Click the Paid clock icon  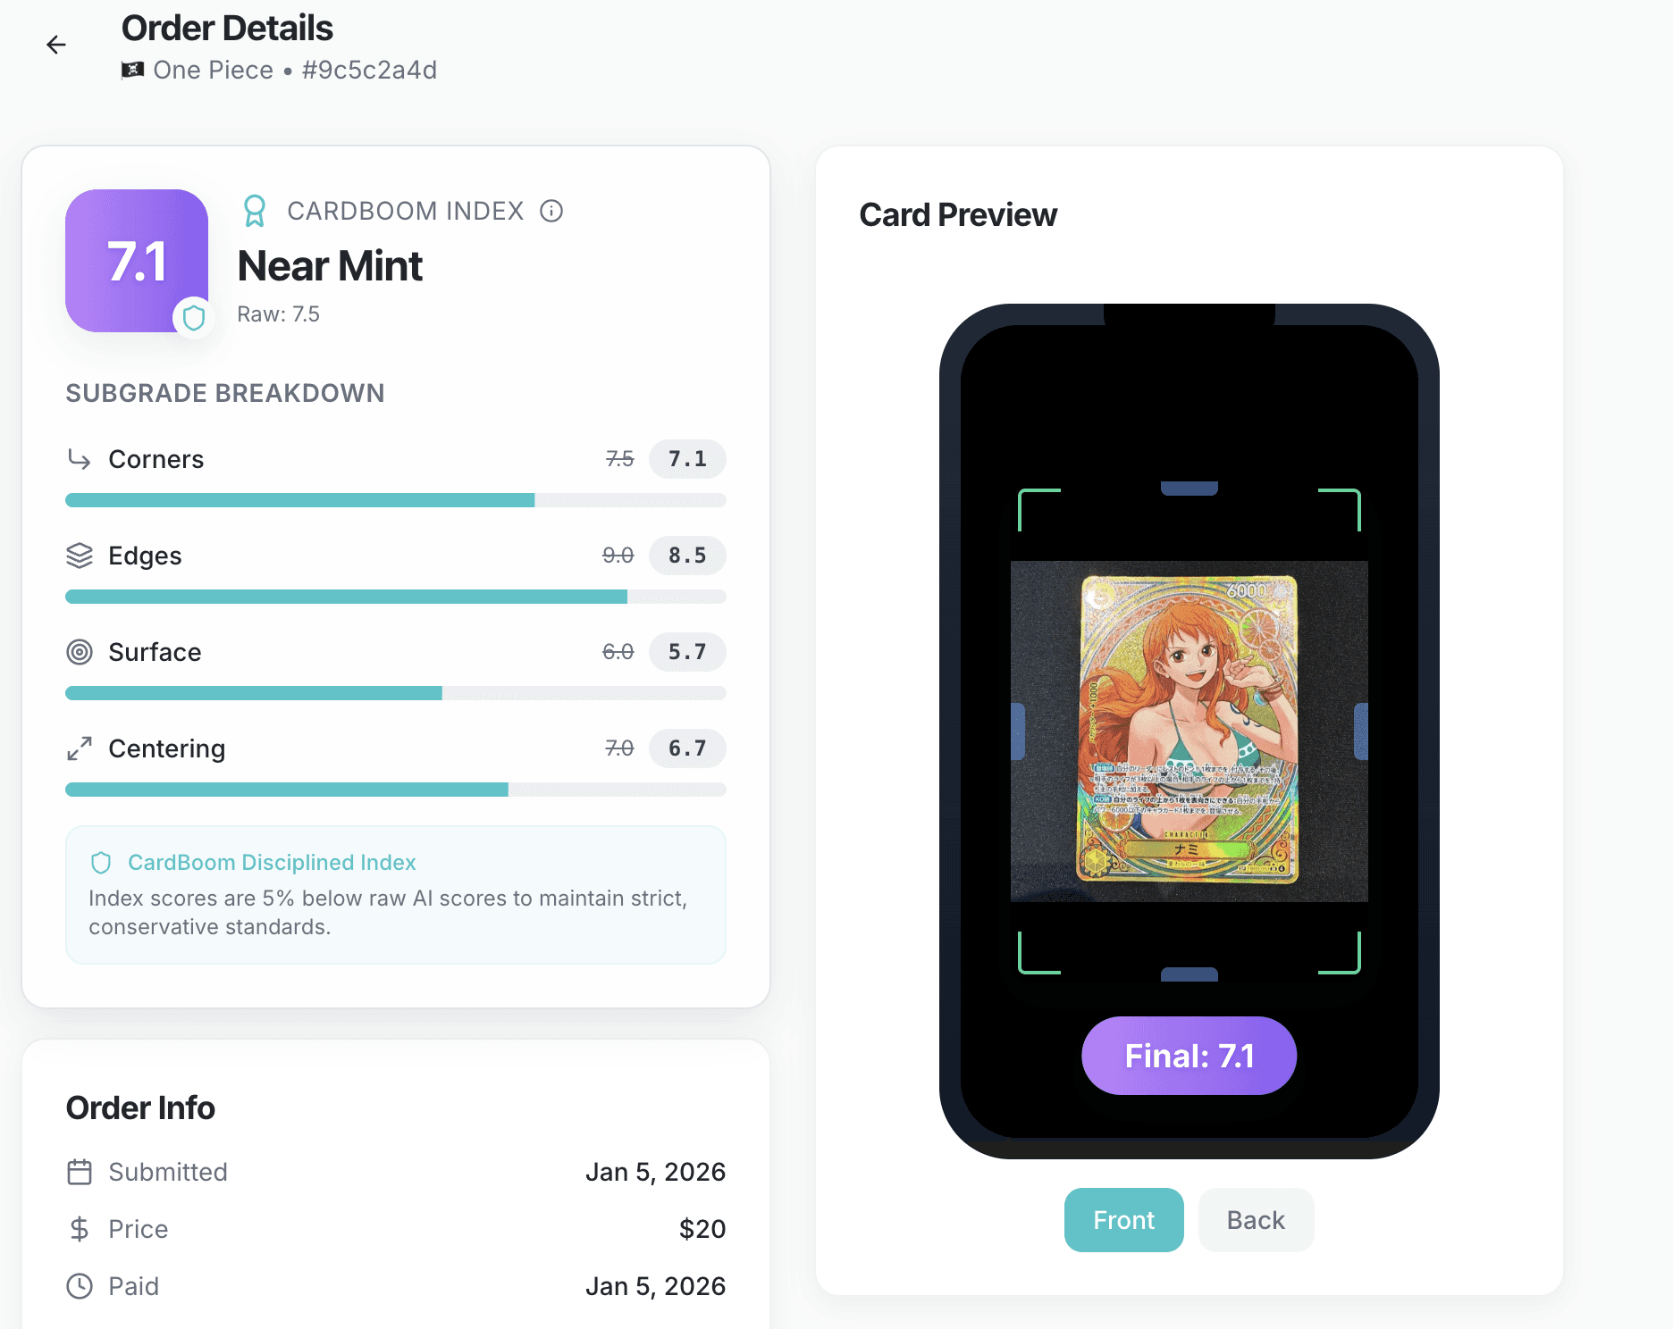[80, 1286]
